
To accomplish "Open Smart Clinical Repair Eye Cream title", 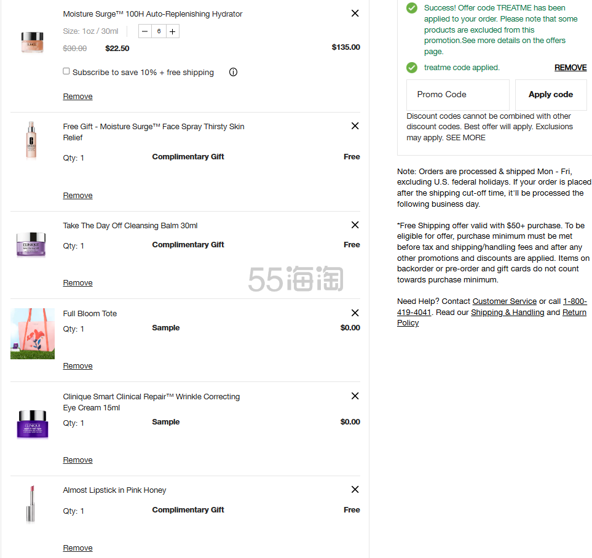I will (x=151, y=402).
